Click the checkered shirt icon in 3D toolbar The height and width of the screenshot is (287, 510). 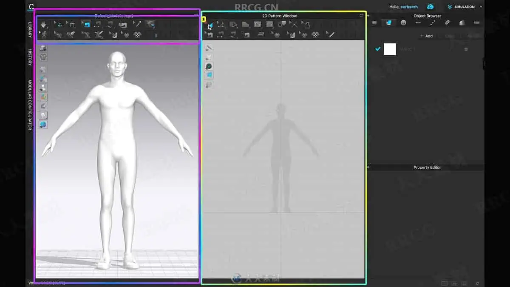(138, 35)
